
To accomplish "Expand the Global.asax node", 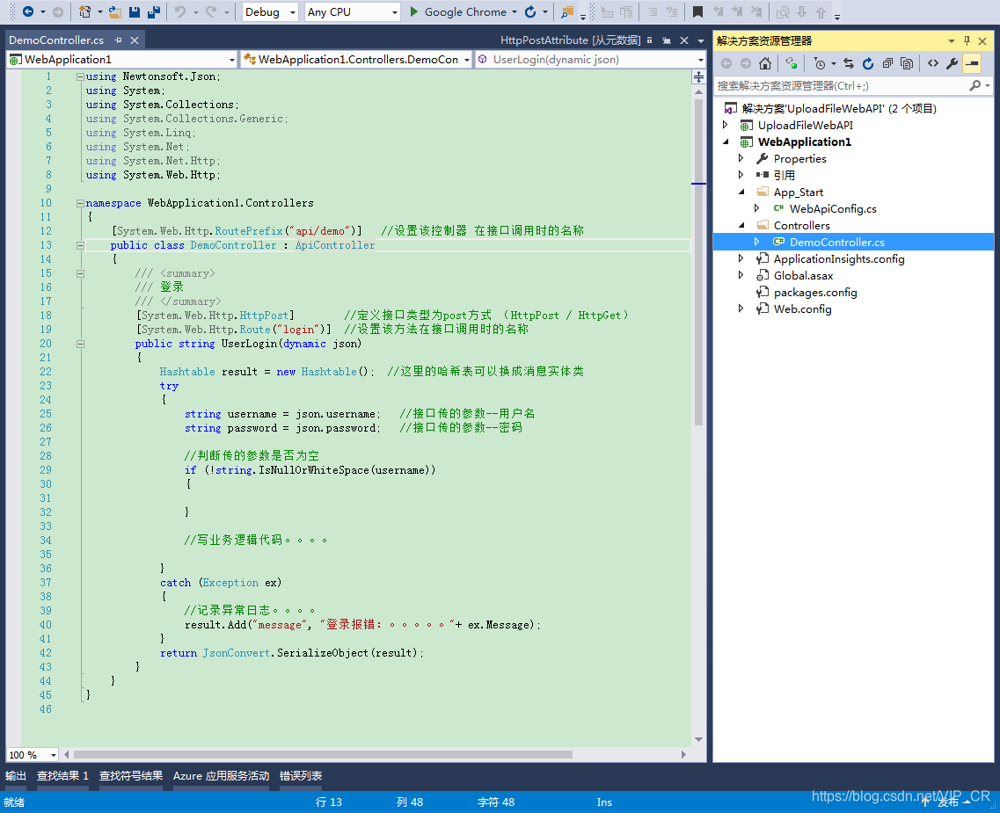I will (741, 275).
